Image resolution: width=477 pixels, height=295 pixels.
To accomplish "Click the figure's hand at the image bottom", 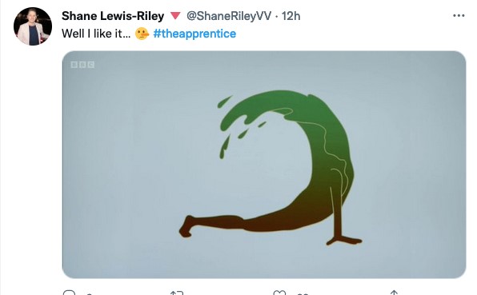I will click(344, 241).
